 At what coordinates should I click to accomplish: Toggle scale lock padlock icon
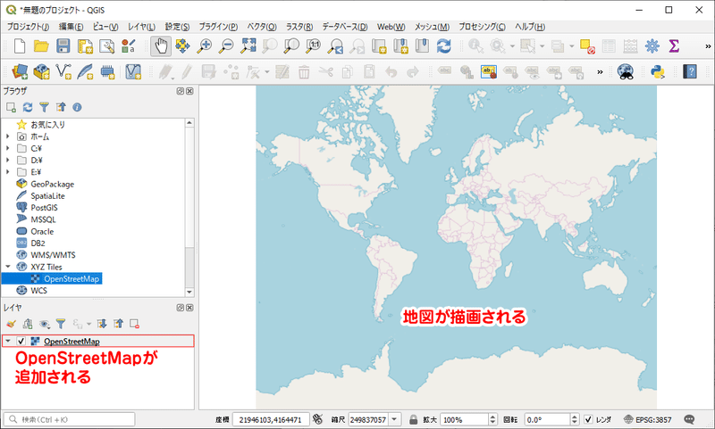(413, 419)
